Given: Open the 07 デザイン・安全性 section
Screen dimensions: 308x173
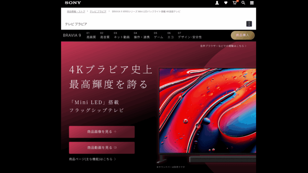Looking at the screenshot, I should [x=190, y=35].
